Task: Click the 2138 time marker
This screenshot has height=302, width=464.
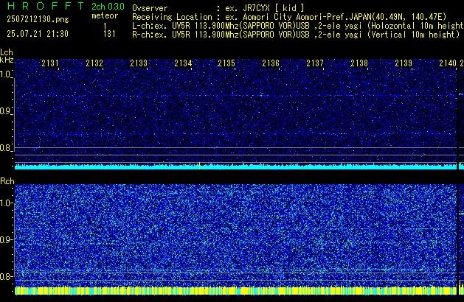Action: tap(359, 63)
